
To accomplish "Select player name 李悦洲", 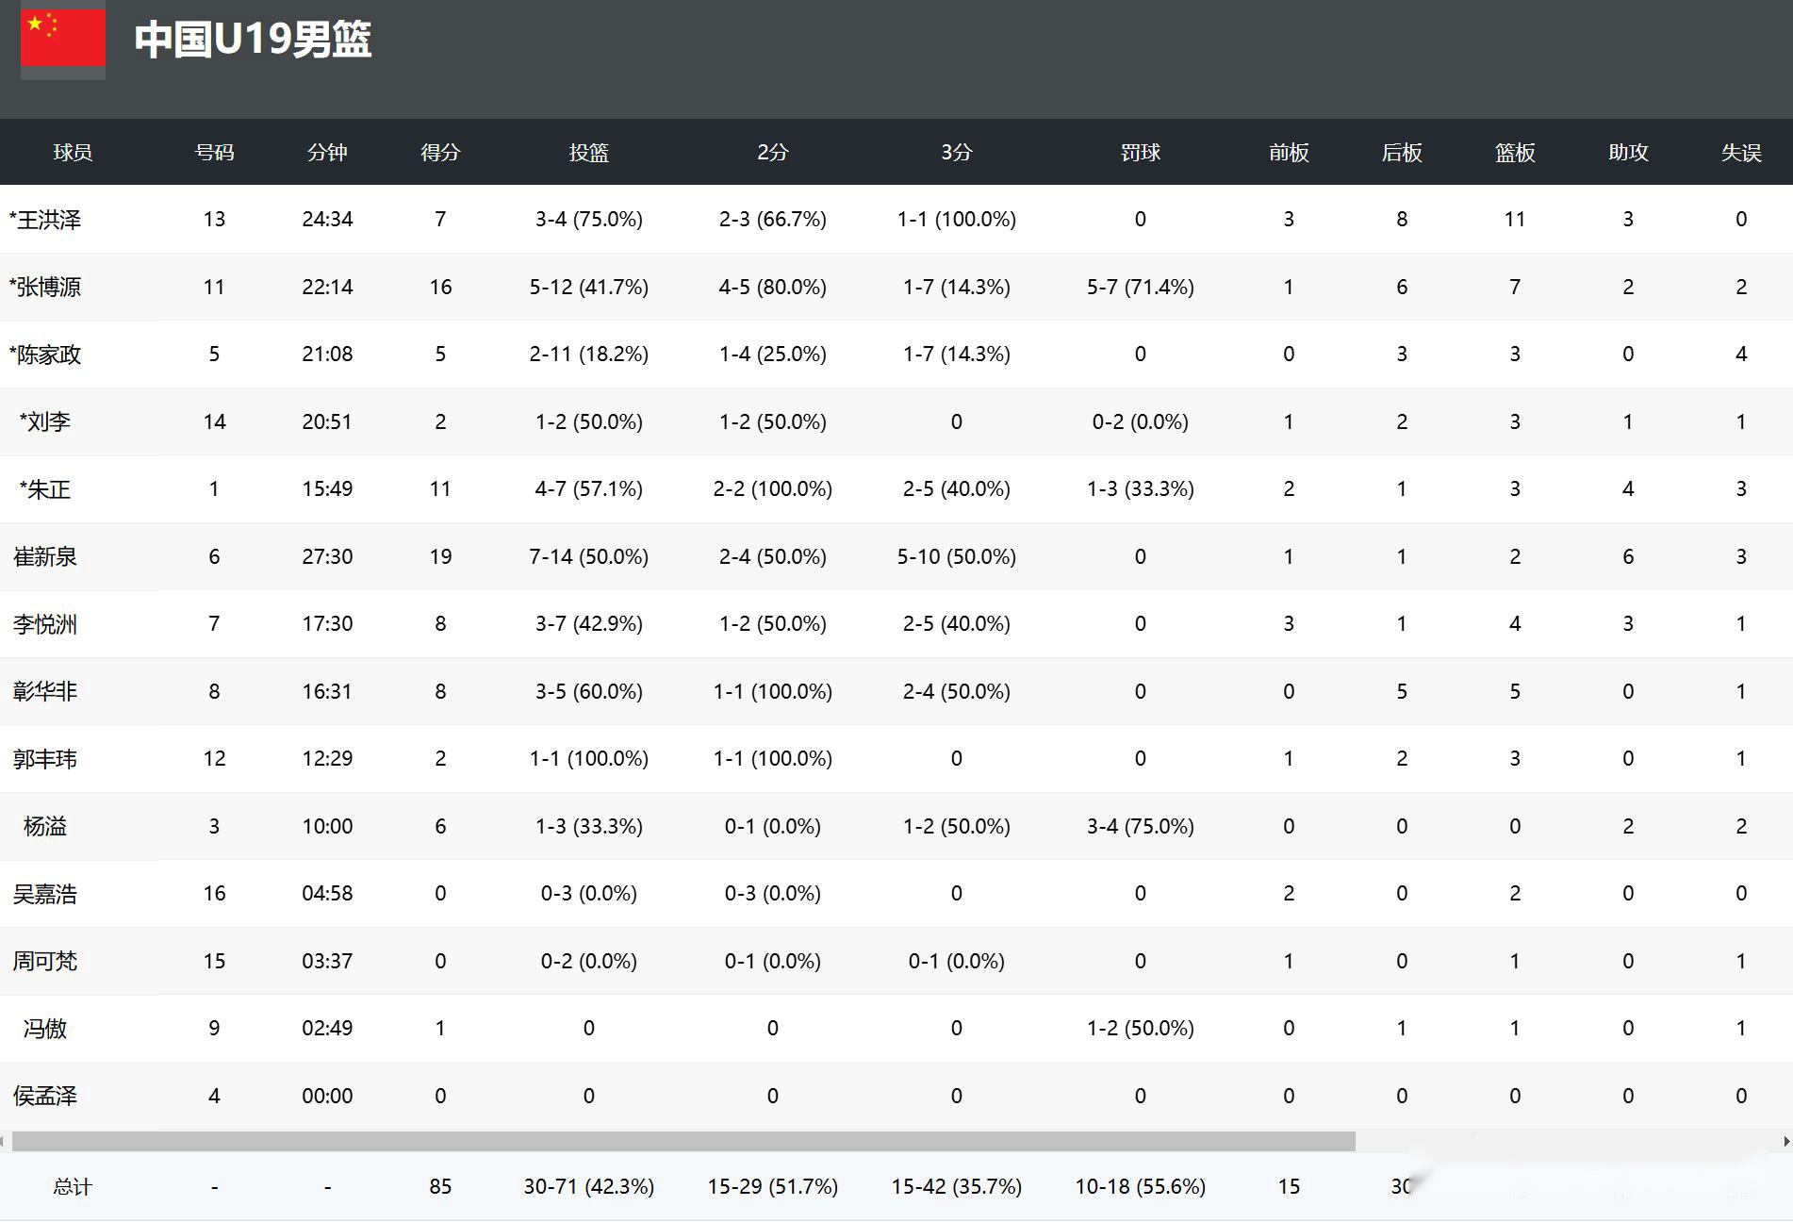I will click(x=45, y=624).
